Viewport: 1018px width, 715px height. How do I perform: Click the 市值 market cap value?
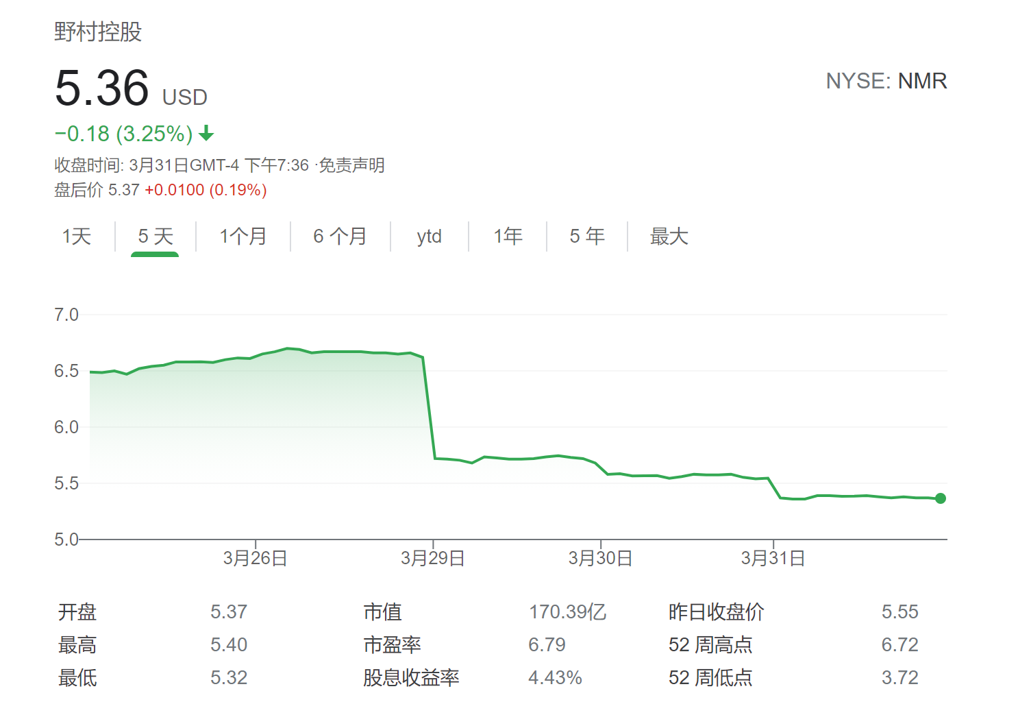point(567,611)
